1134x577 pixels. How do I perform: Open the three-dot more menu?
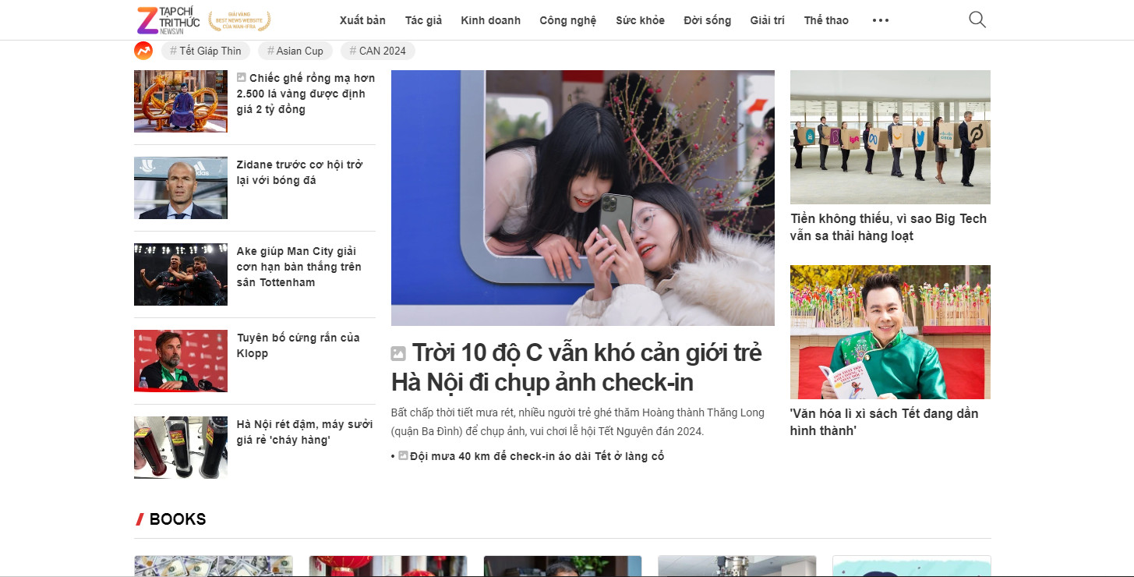(880, 20)
